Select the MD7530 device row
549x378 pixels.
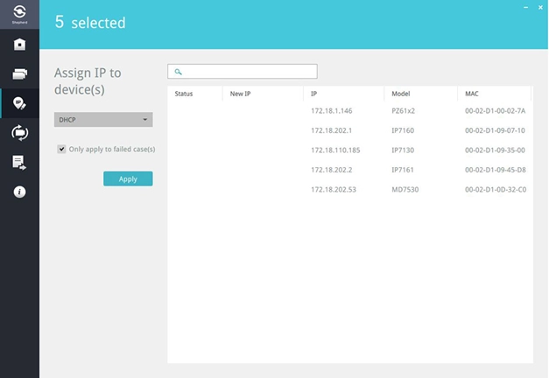[x=350, y=190]
